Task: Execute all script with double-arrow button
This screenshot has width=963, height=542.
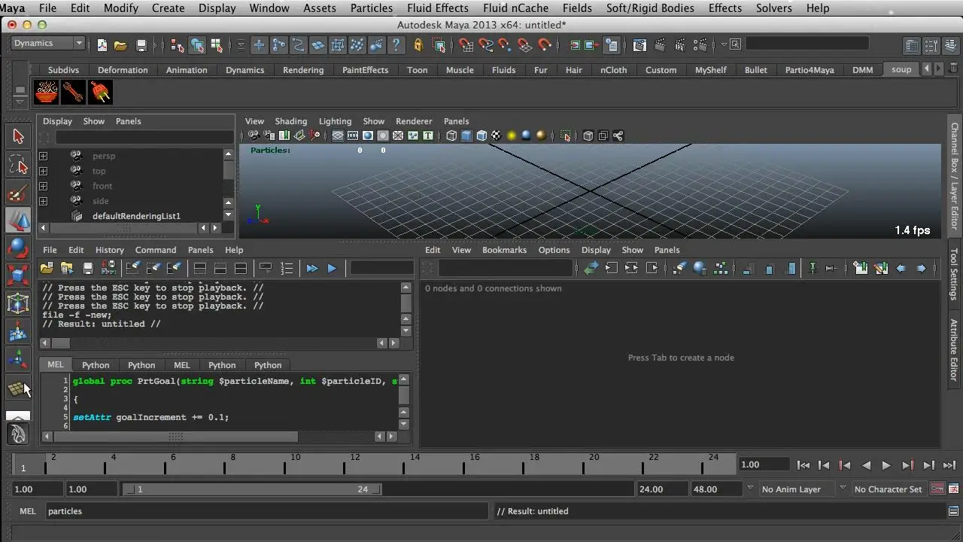Action: (312, 268)
